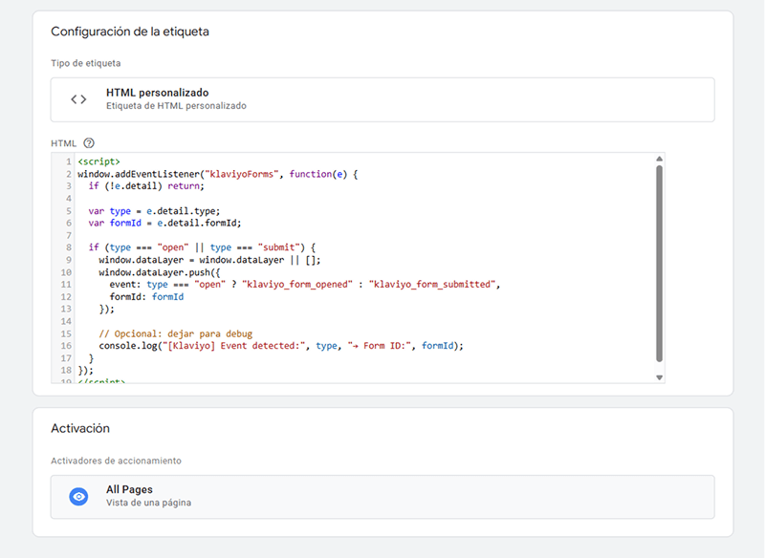Click line number 14 in the gutter
The image size is (765, 558).
(x=66, y=322)
